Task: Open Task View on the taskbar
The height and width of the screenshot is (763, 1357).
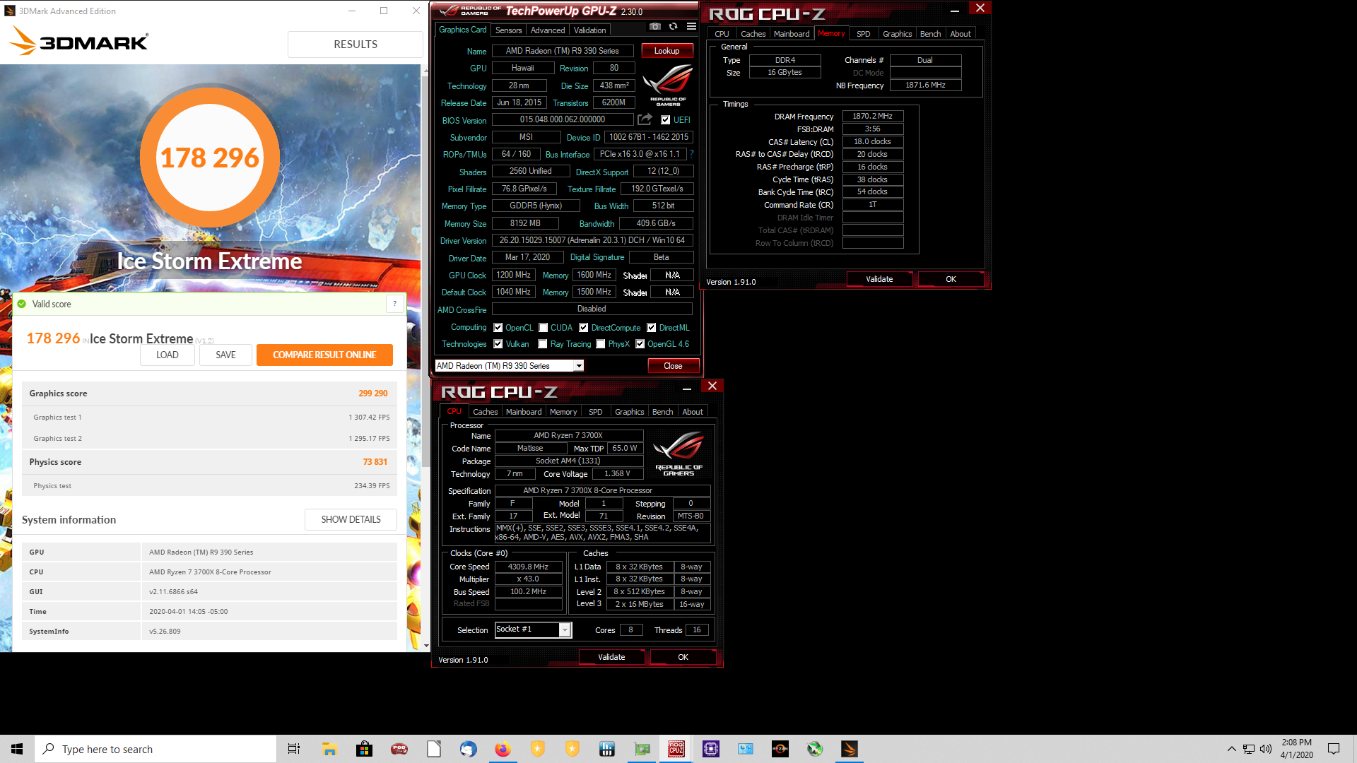Action: tap(294, 749)
